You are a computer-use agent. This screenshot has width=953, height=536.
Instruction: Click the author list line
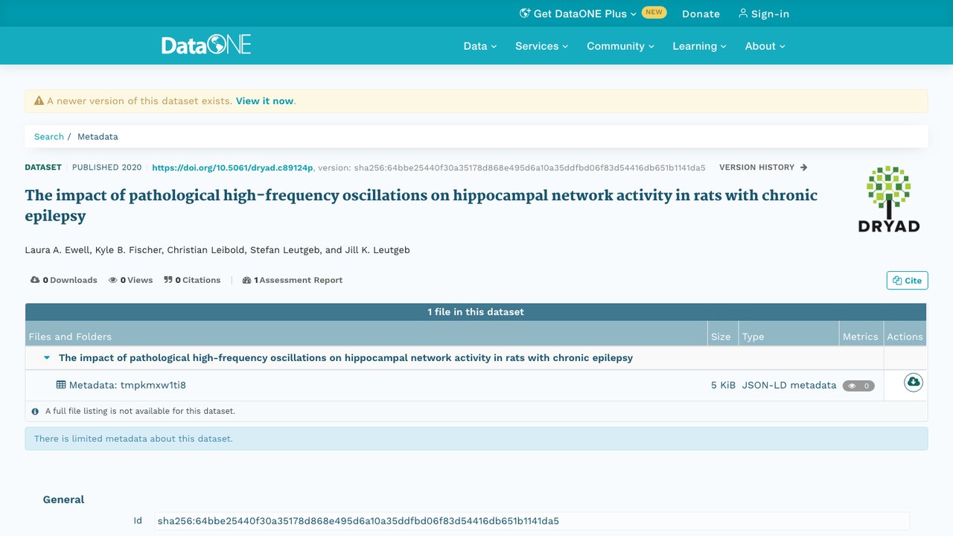[x=217, y=250]
